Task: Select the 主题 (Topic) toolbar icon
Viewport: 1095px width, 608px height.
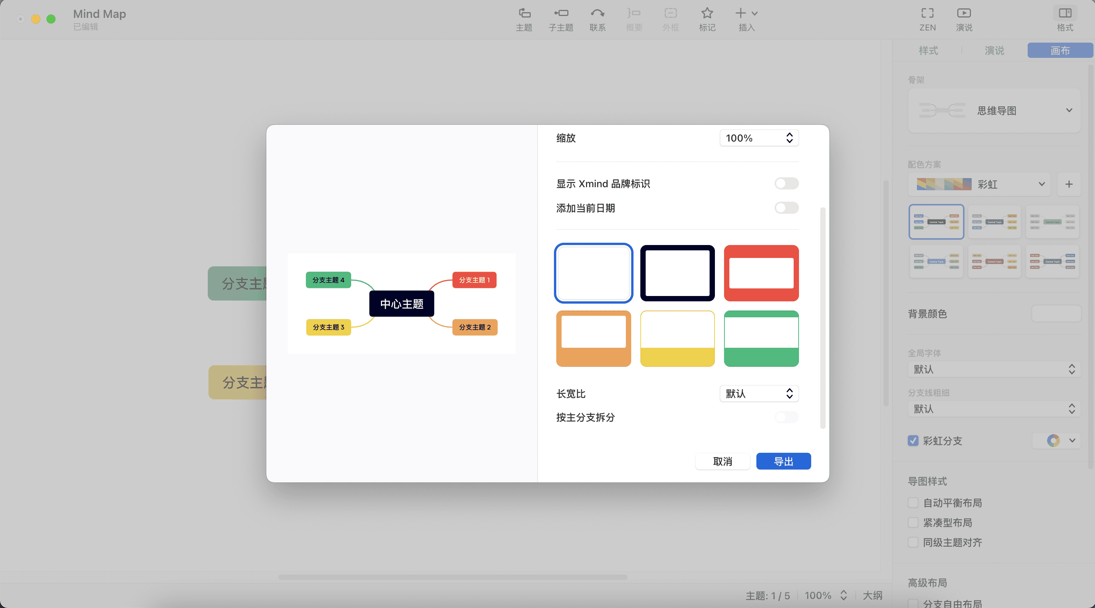Action: pyautogui.click(x=524, y=19)
